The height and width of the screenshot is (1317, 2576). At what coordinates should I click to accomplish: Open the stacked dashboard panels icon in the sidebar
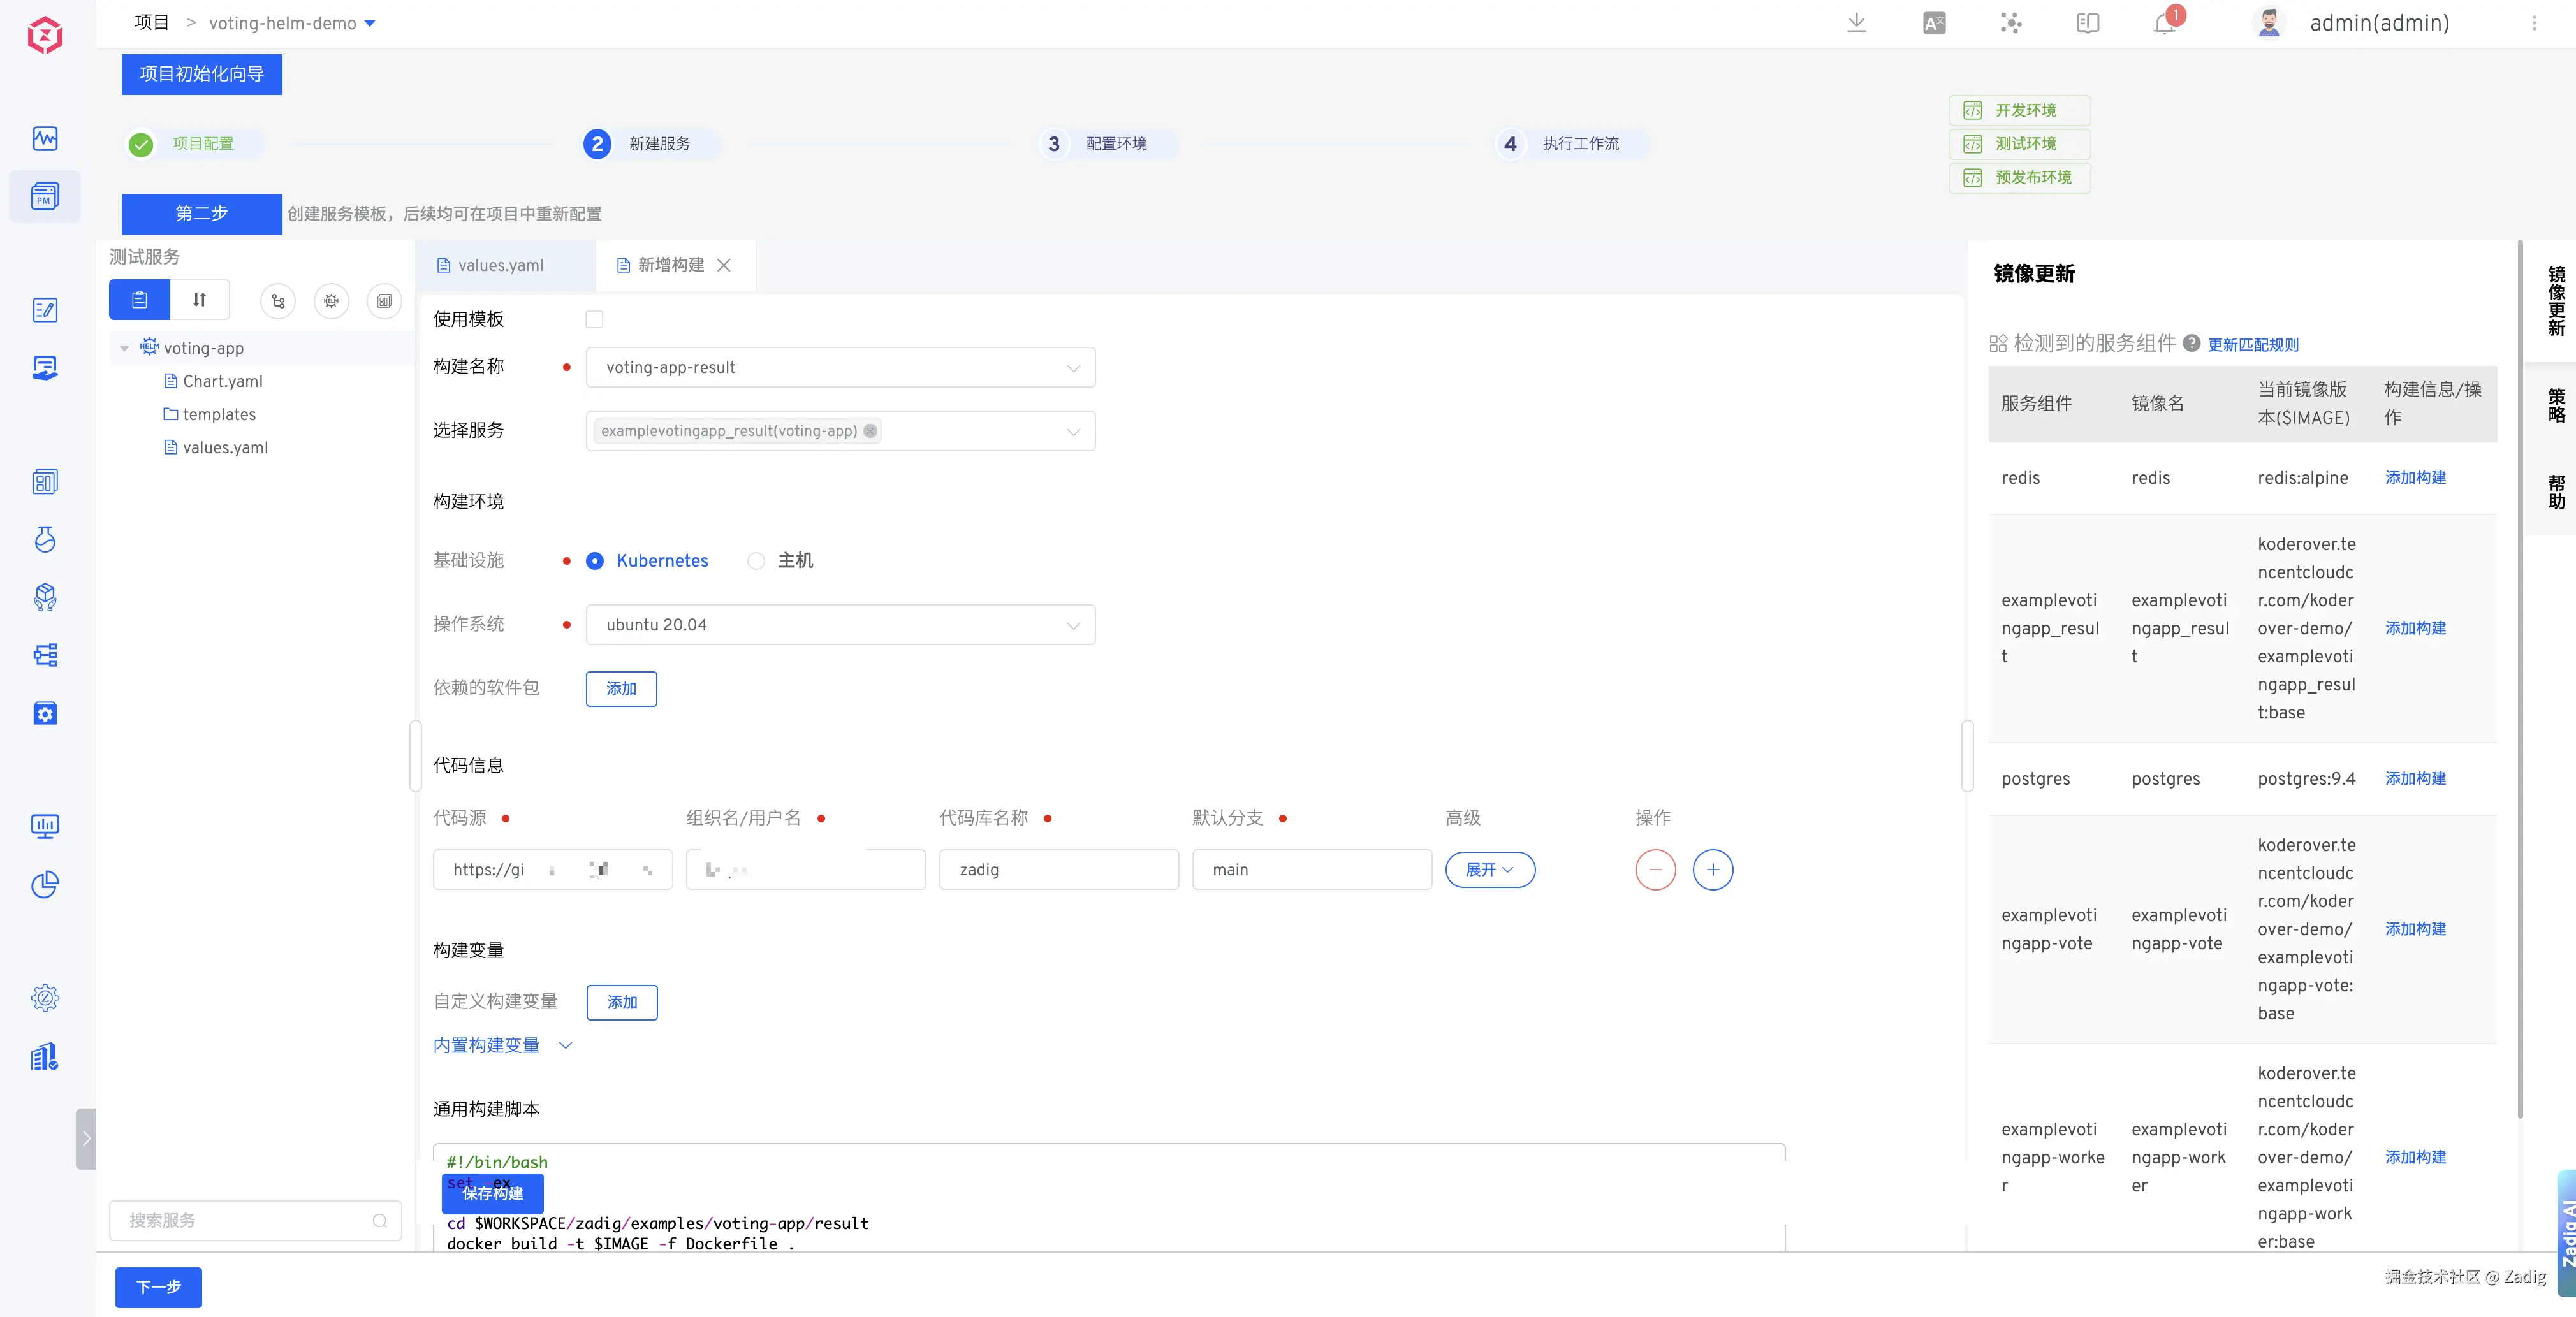pos(45,482)
